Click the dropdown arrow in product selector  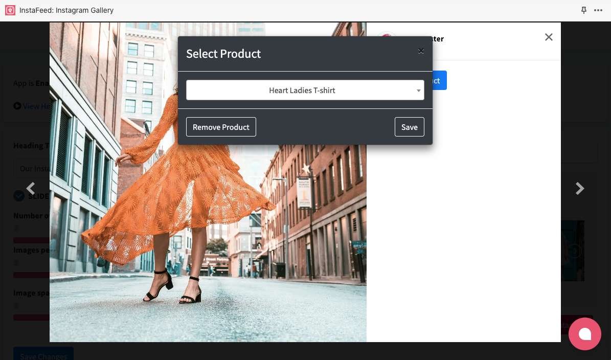point(418,91)
